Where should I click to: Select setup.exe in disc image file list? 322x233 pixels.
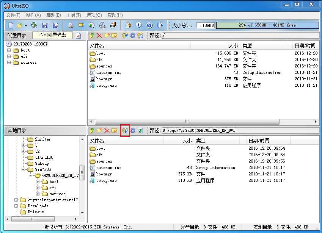(106, 86)
